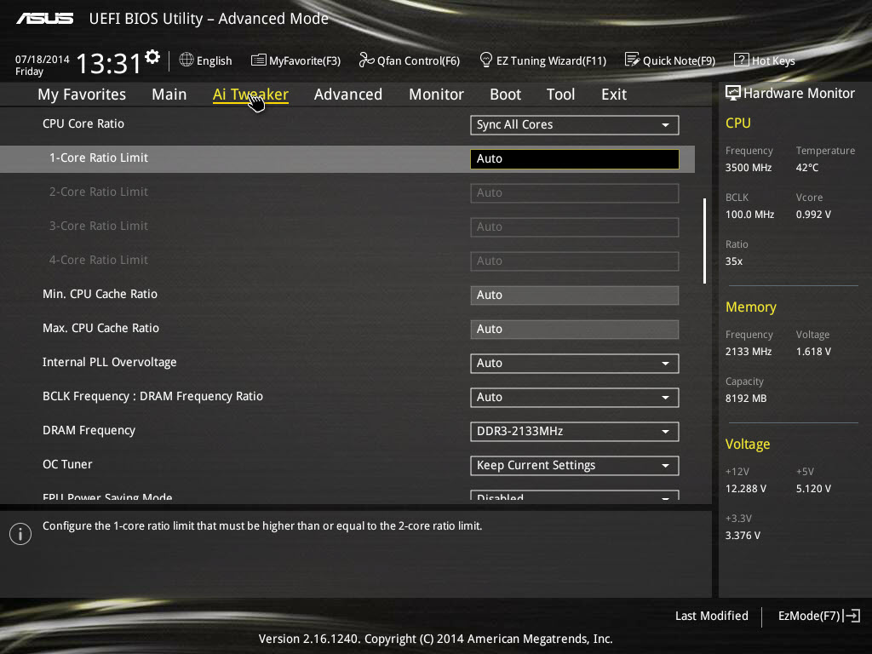Click the Memory frequency 2133 MHz value
This screenshot has height=654, width=872.
tap(748, 352)
